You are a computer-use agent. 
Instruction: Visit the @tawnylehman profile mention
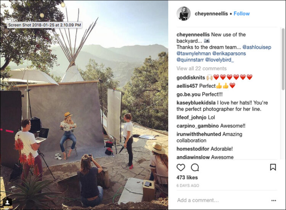[193, 54]
